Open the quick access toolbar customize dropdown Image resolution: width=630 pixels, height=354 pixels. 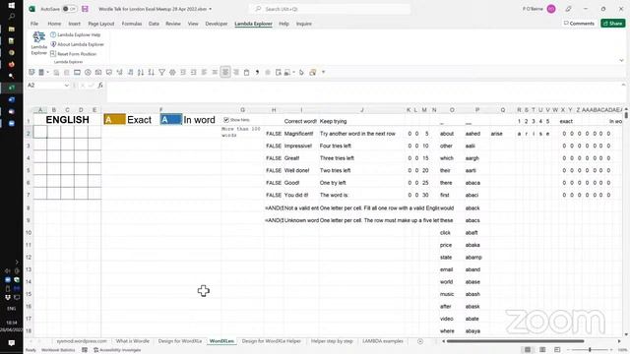[324, 72]
